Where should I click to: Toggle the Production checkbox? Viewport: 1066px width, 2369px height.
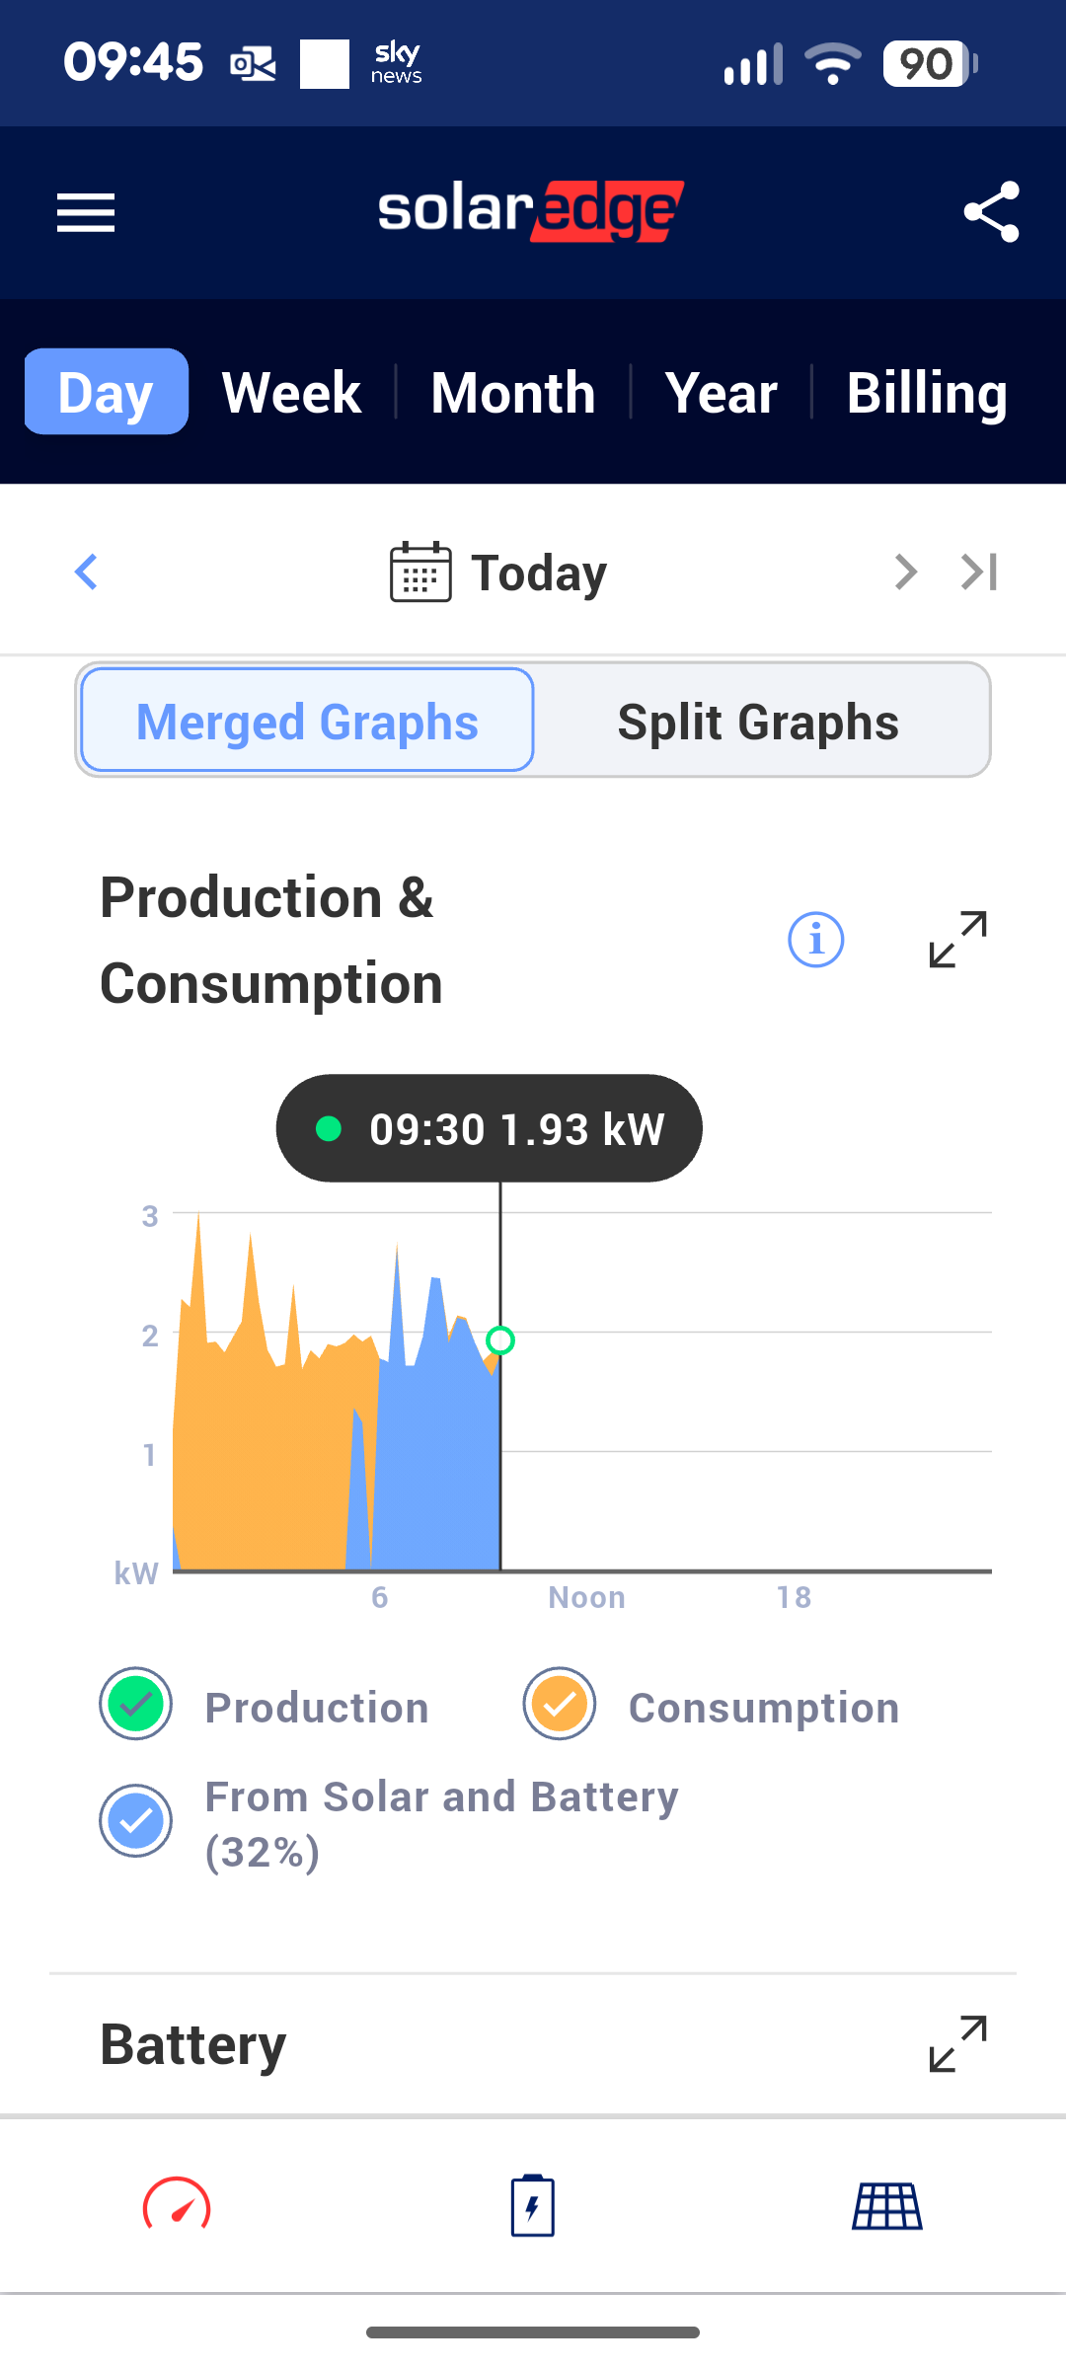click(x=136, y=1704)
